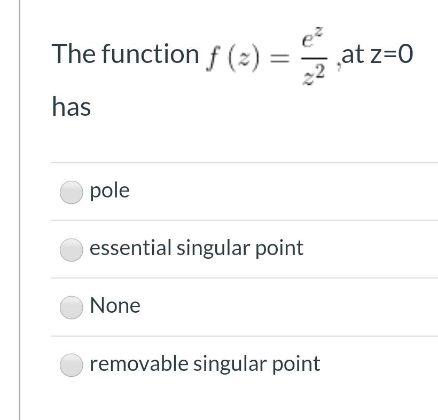Click the label text "pole"
Screen dimensions: 438x420
coord(109,191)
